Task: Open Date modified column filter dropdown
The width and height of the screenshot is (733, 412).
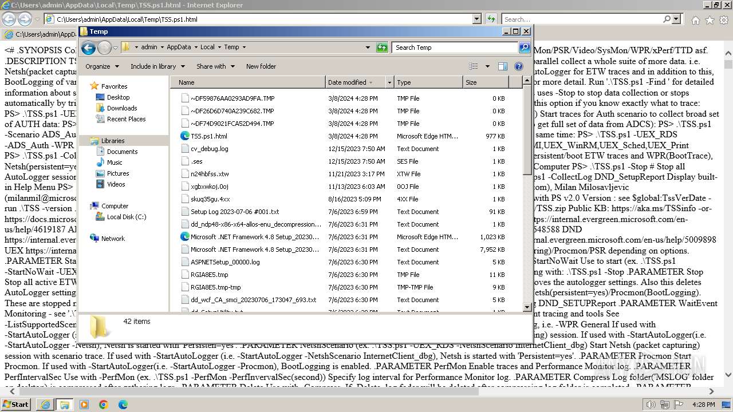Action: (x=389, y=82)
